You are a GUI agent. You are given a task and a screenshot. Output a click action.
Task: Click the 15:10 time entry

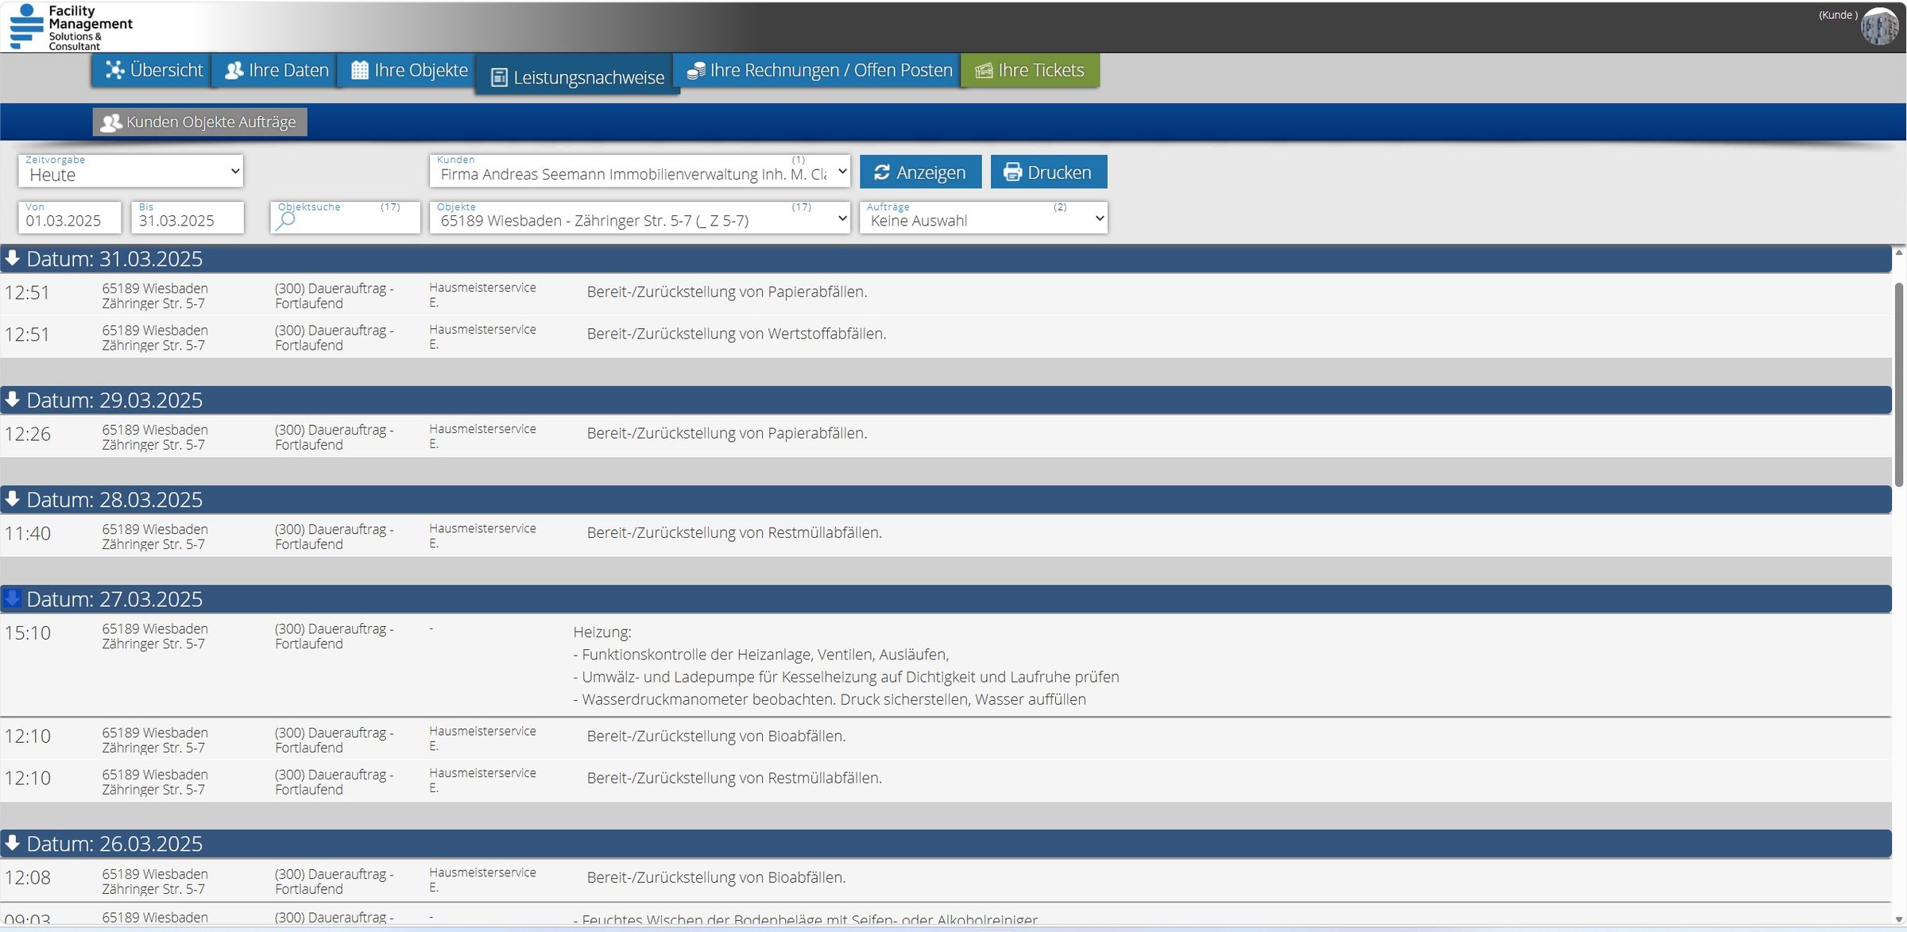28,633
